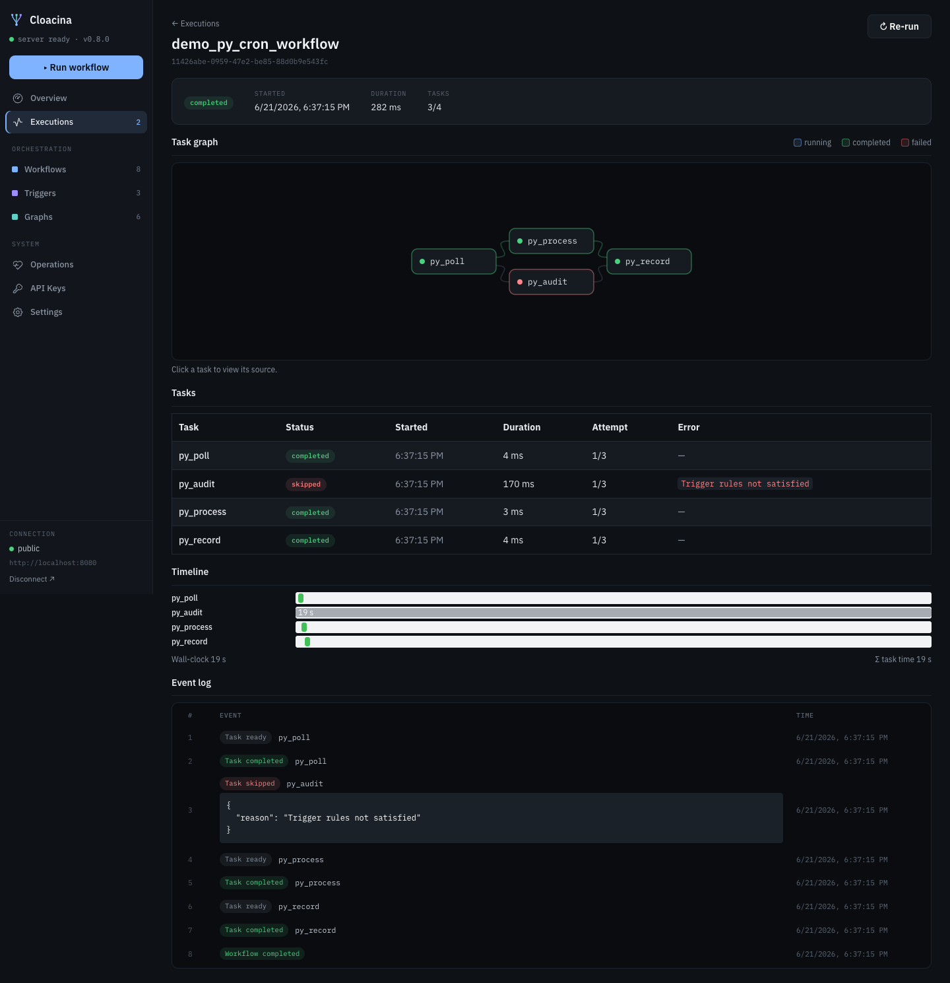This screenshot has width=950, height=983.
Task: Select the py_record node in task graph
Action: coord(649,261)
